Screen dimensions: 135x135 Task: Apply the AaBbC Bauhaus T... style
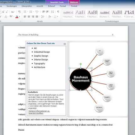105,14
